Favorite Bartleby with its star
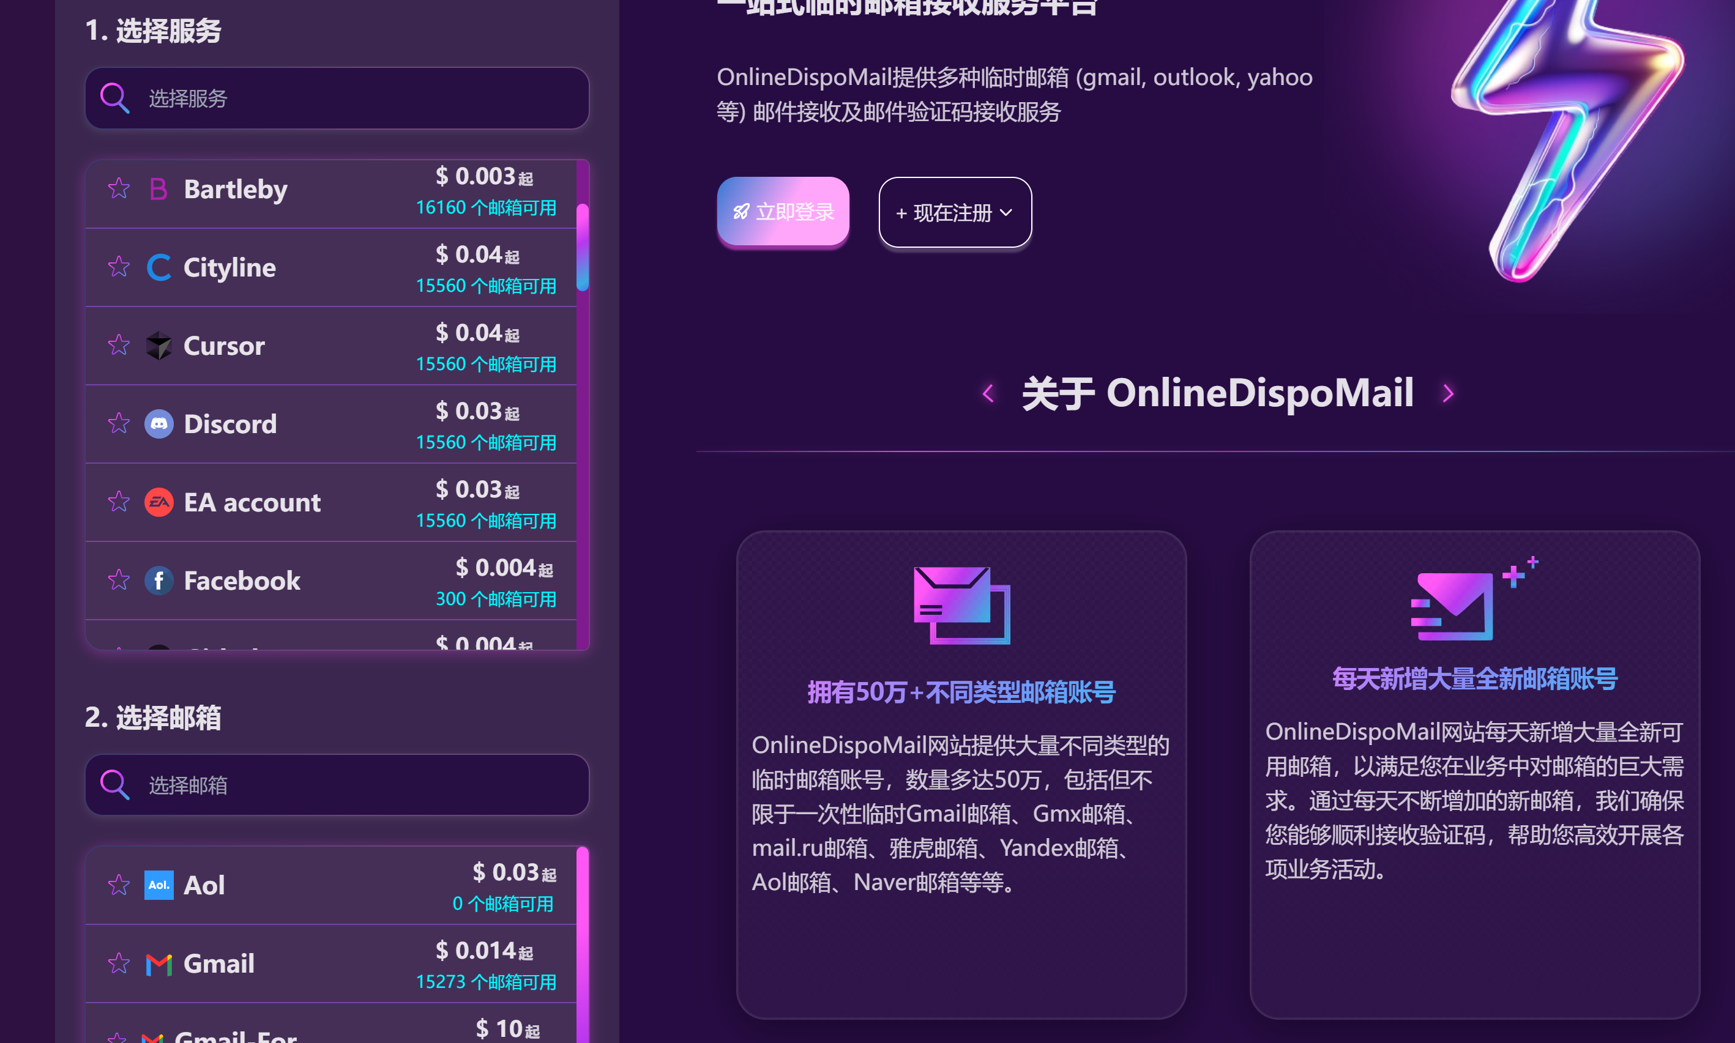The height and width of the screenshot is (1043, 1735). (x=119, y=188)
